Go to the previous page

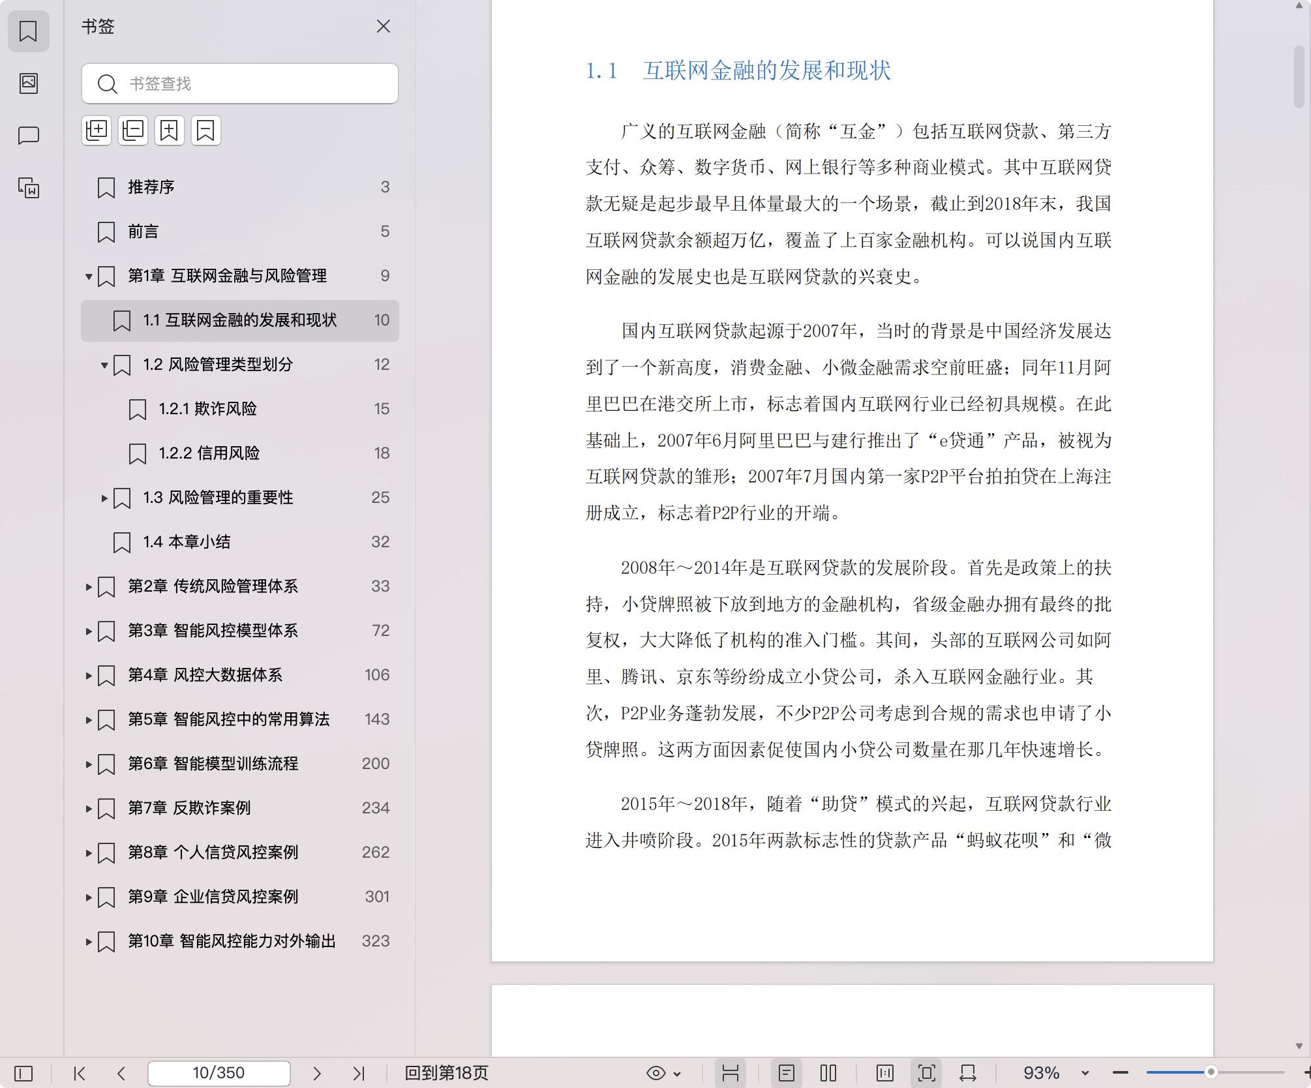pos(121,1073)
